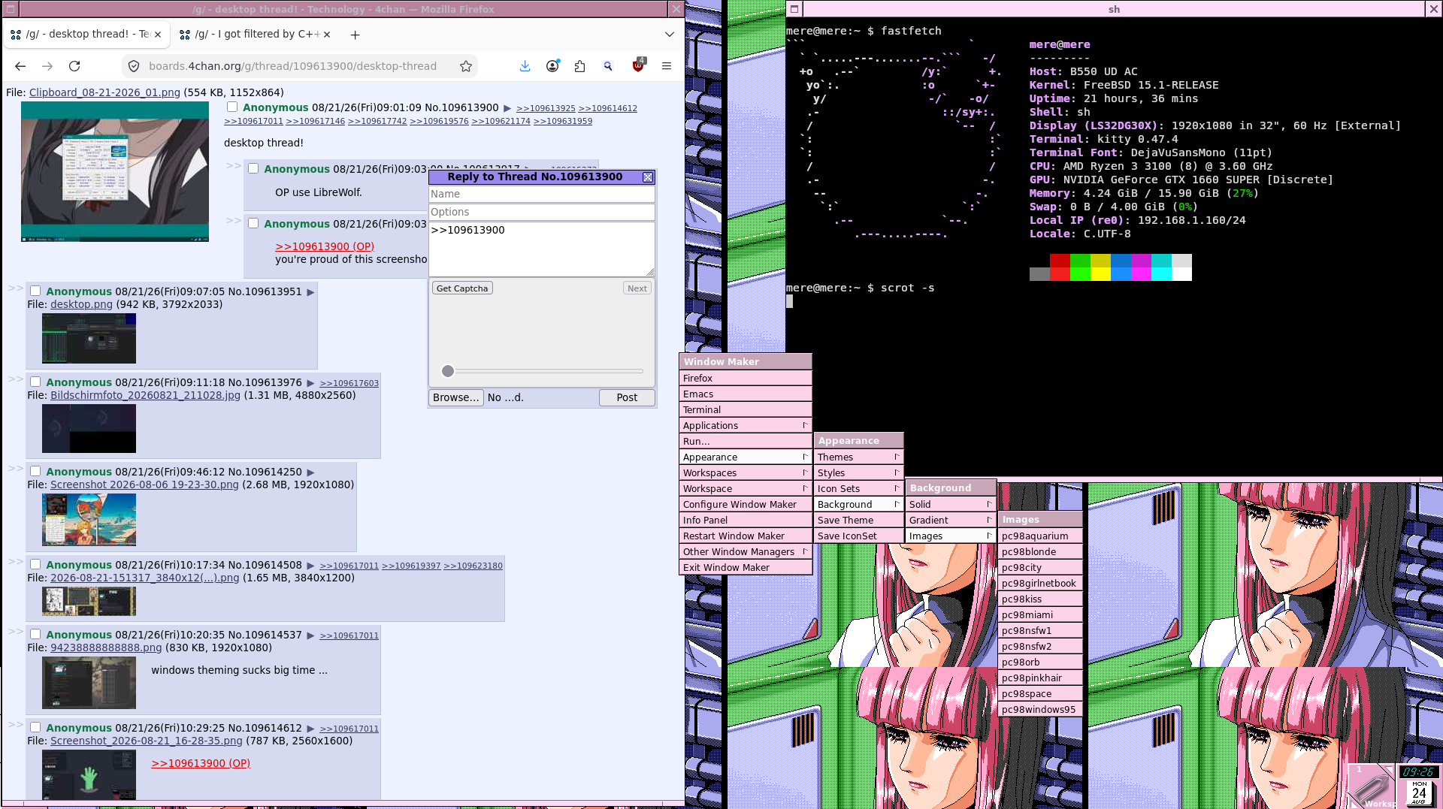Screen dimensions: 1443x809
Task: Tick the checkbox for OP post No.109613900
Action: pos(232,107)
